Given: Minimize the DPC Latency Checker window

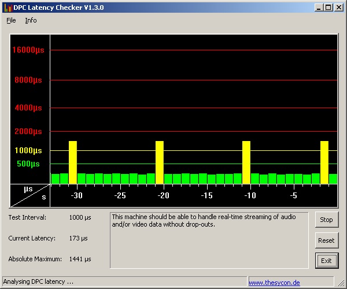Looking at the screenshot, I should coord(319,8).
